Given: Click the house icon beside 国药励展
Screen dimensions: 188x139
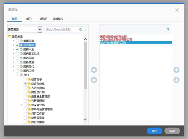Looking at the screenshot, I should tap(21, 62).
